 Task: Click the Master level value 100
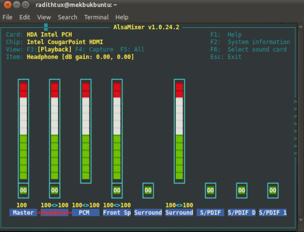coord(22,205)
